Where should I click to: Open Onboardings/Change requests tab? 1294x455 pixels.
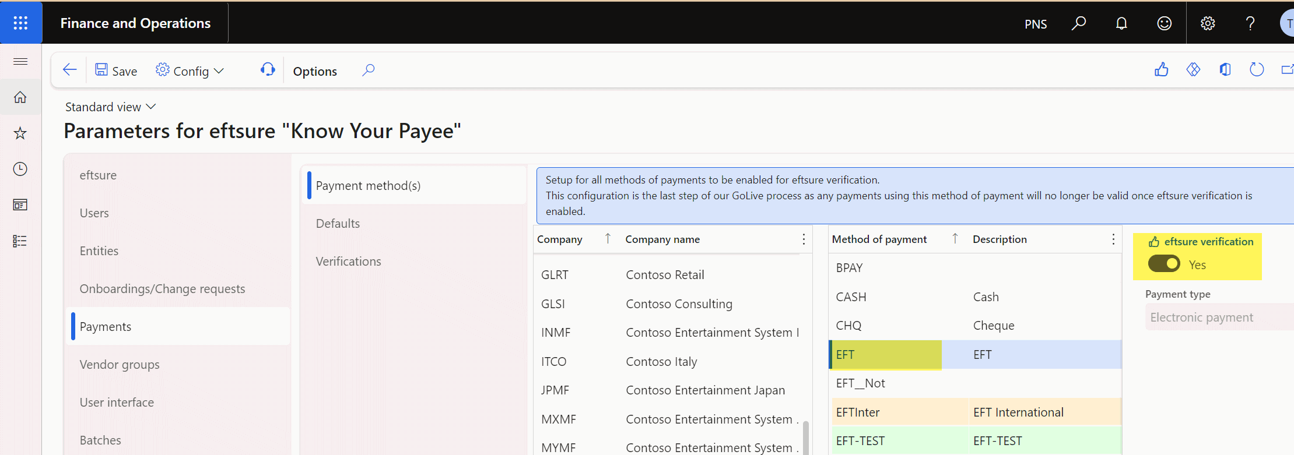(177, 289)
